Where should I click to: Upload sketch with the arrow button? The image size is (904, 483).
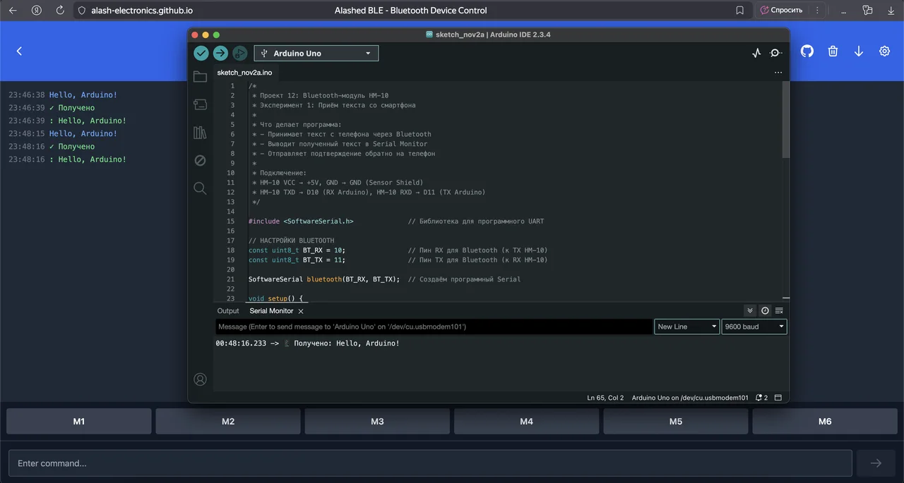pos(220,53)
